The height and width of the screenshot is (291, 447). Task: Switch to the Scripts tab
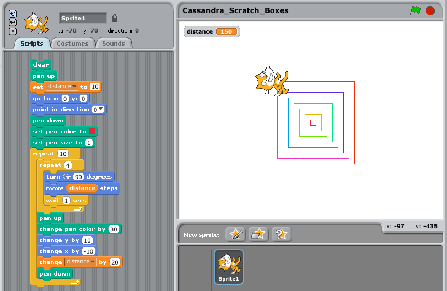tap(32, 44)
